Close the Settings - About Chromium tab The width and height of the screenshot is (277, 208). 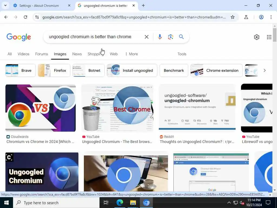click(x=69, y=6)
